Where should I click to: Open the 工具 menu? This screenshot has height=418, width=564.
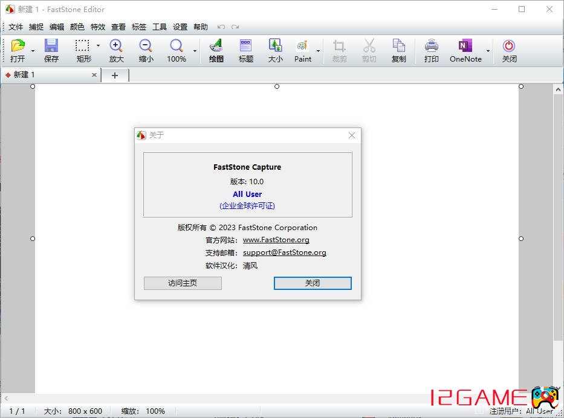(160, 27)
